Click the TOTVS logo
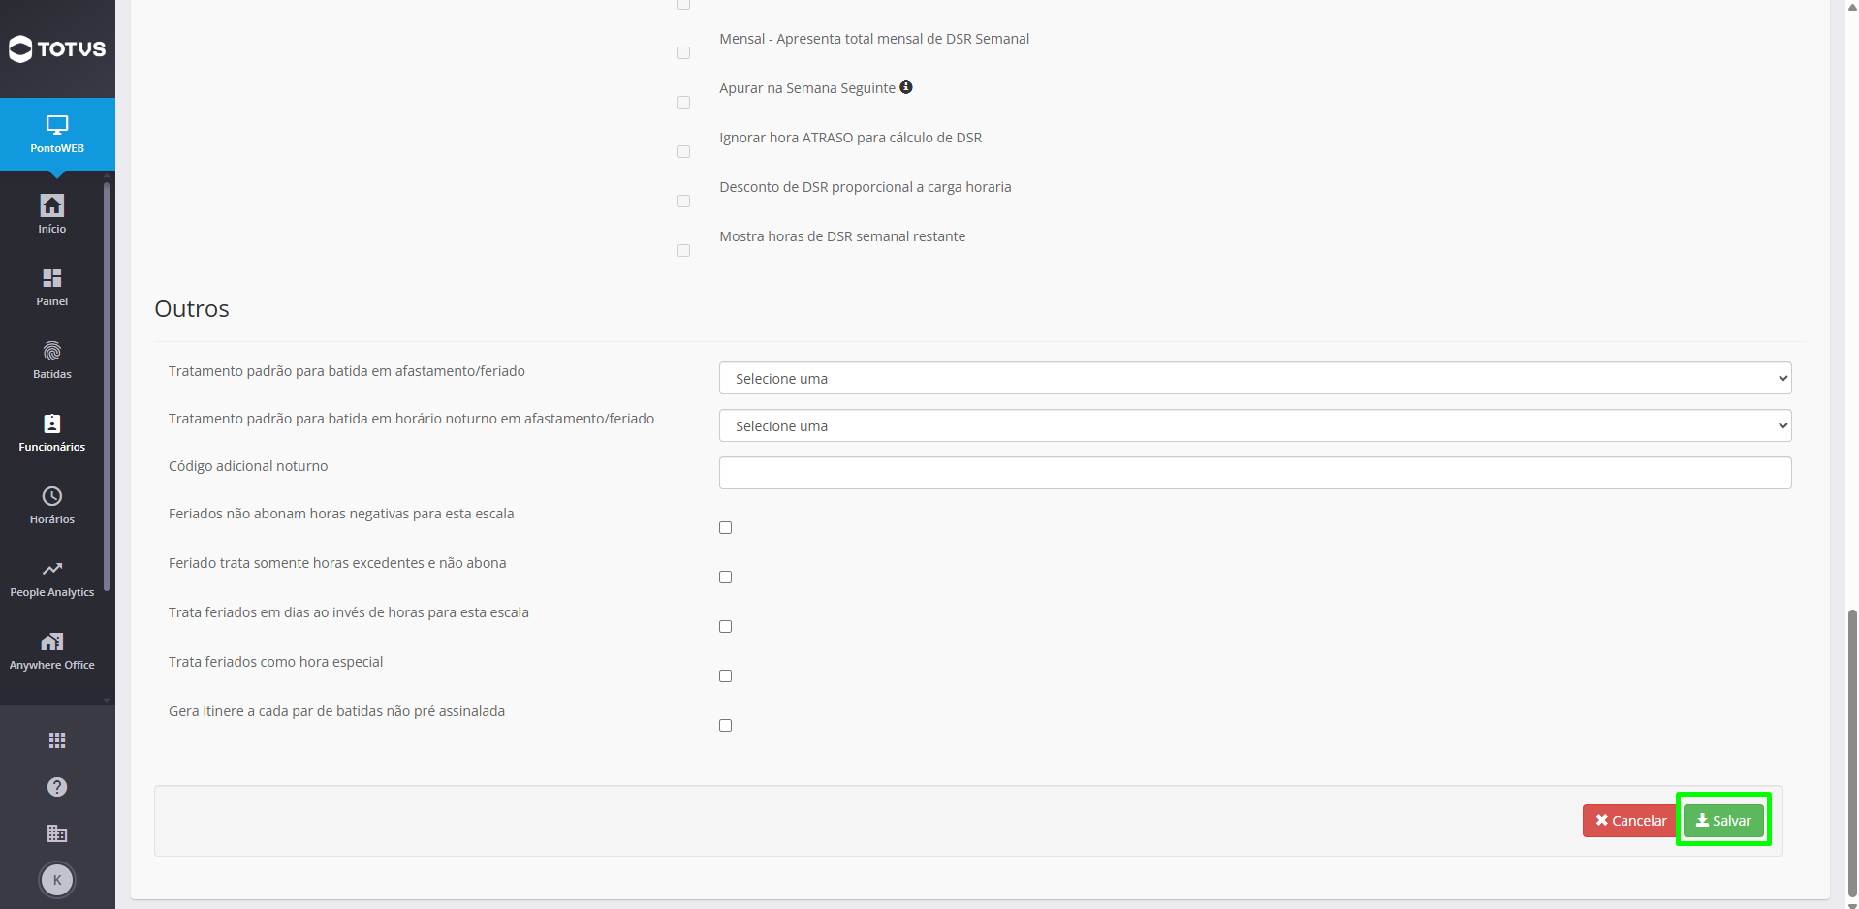The width and height of the screenshot is (1859, 909). click(x=57, y=48)
